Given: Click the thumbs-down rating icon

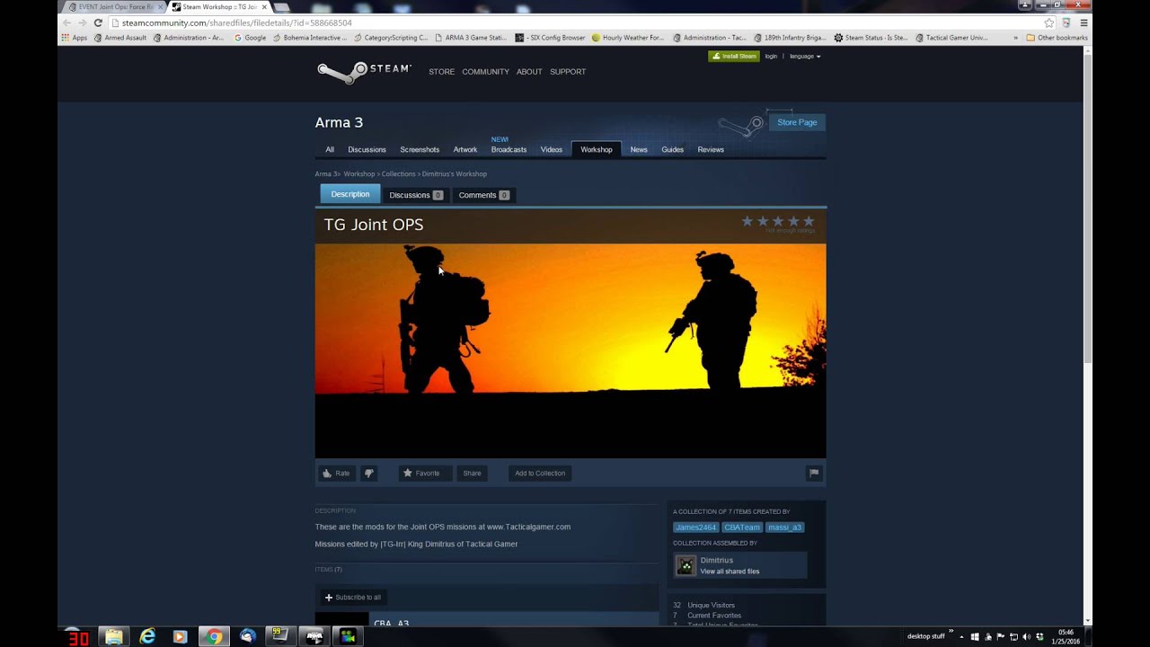Looking at the screenshot, I should (368, 474).
